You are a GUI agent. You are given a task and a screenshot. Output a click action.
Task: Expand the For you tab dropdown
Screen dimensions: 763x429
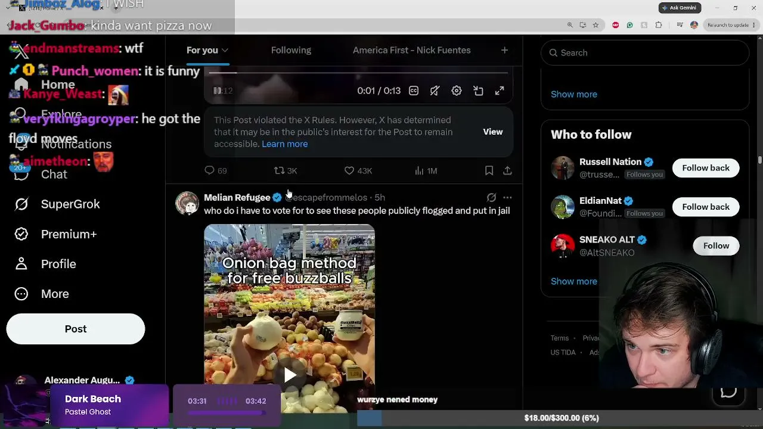(x=224, y=51)
